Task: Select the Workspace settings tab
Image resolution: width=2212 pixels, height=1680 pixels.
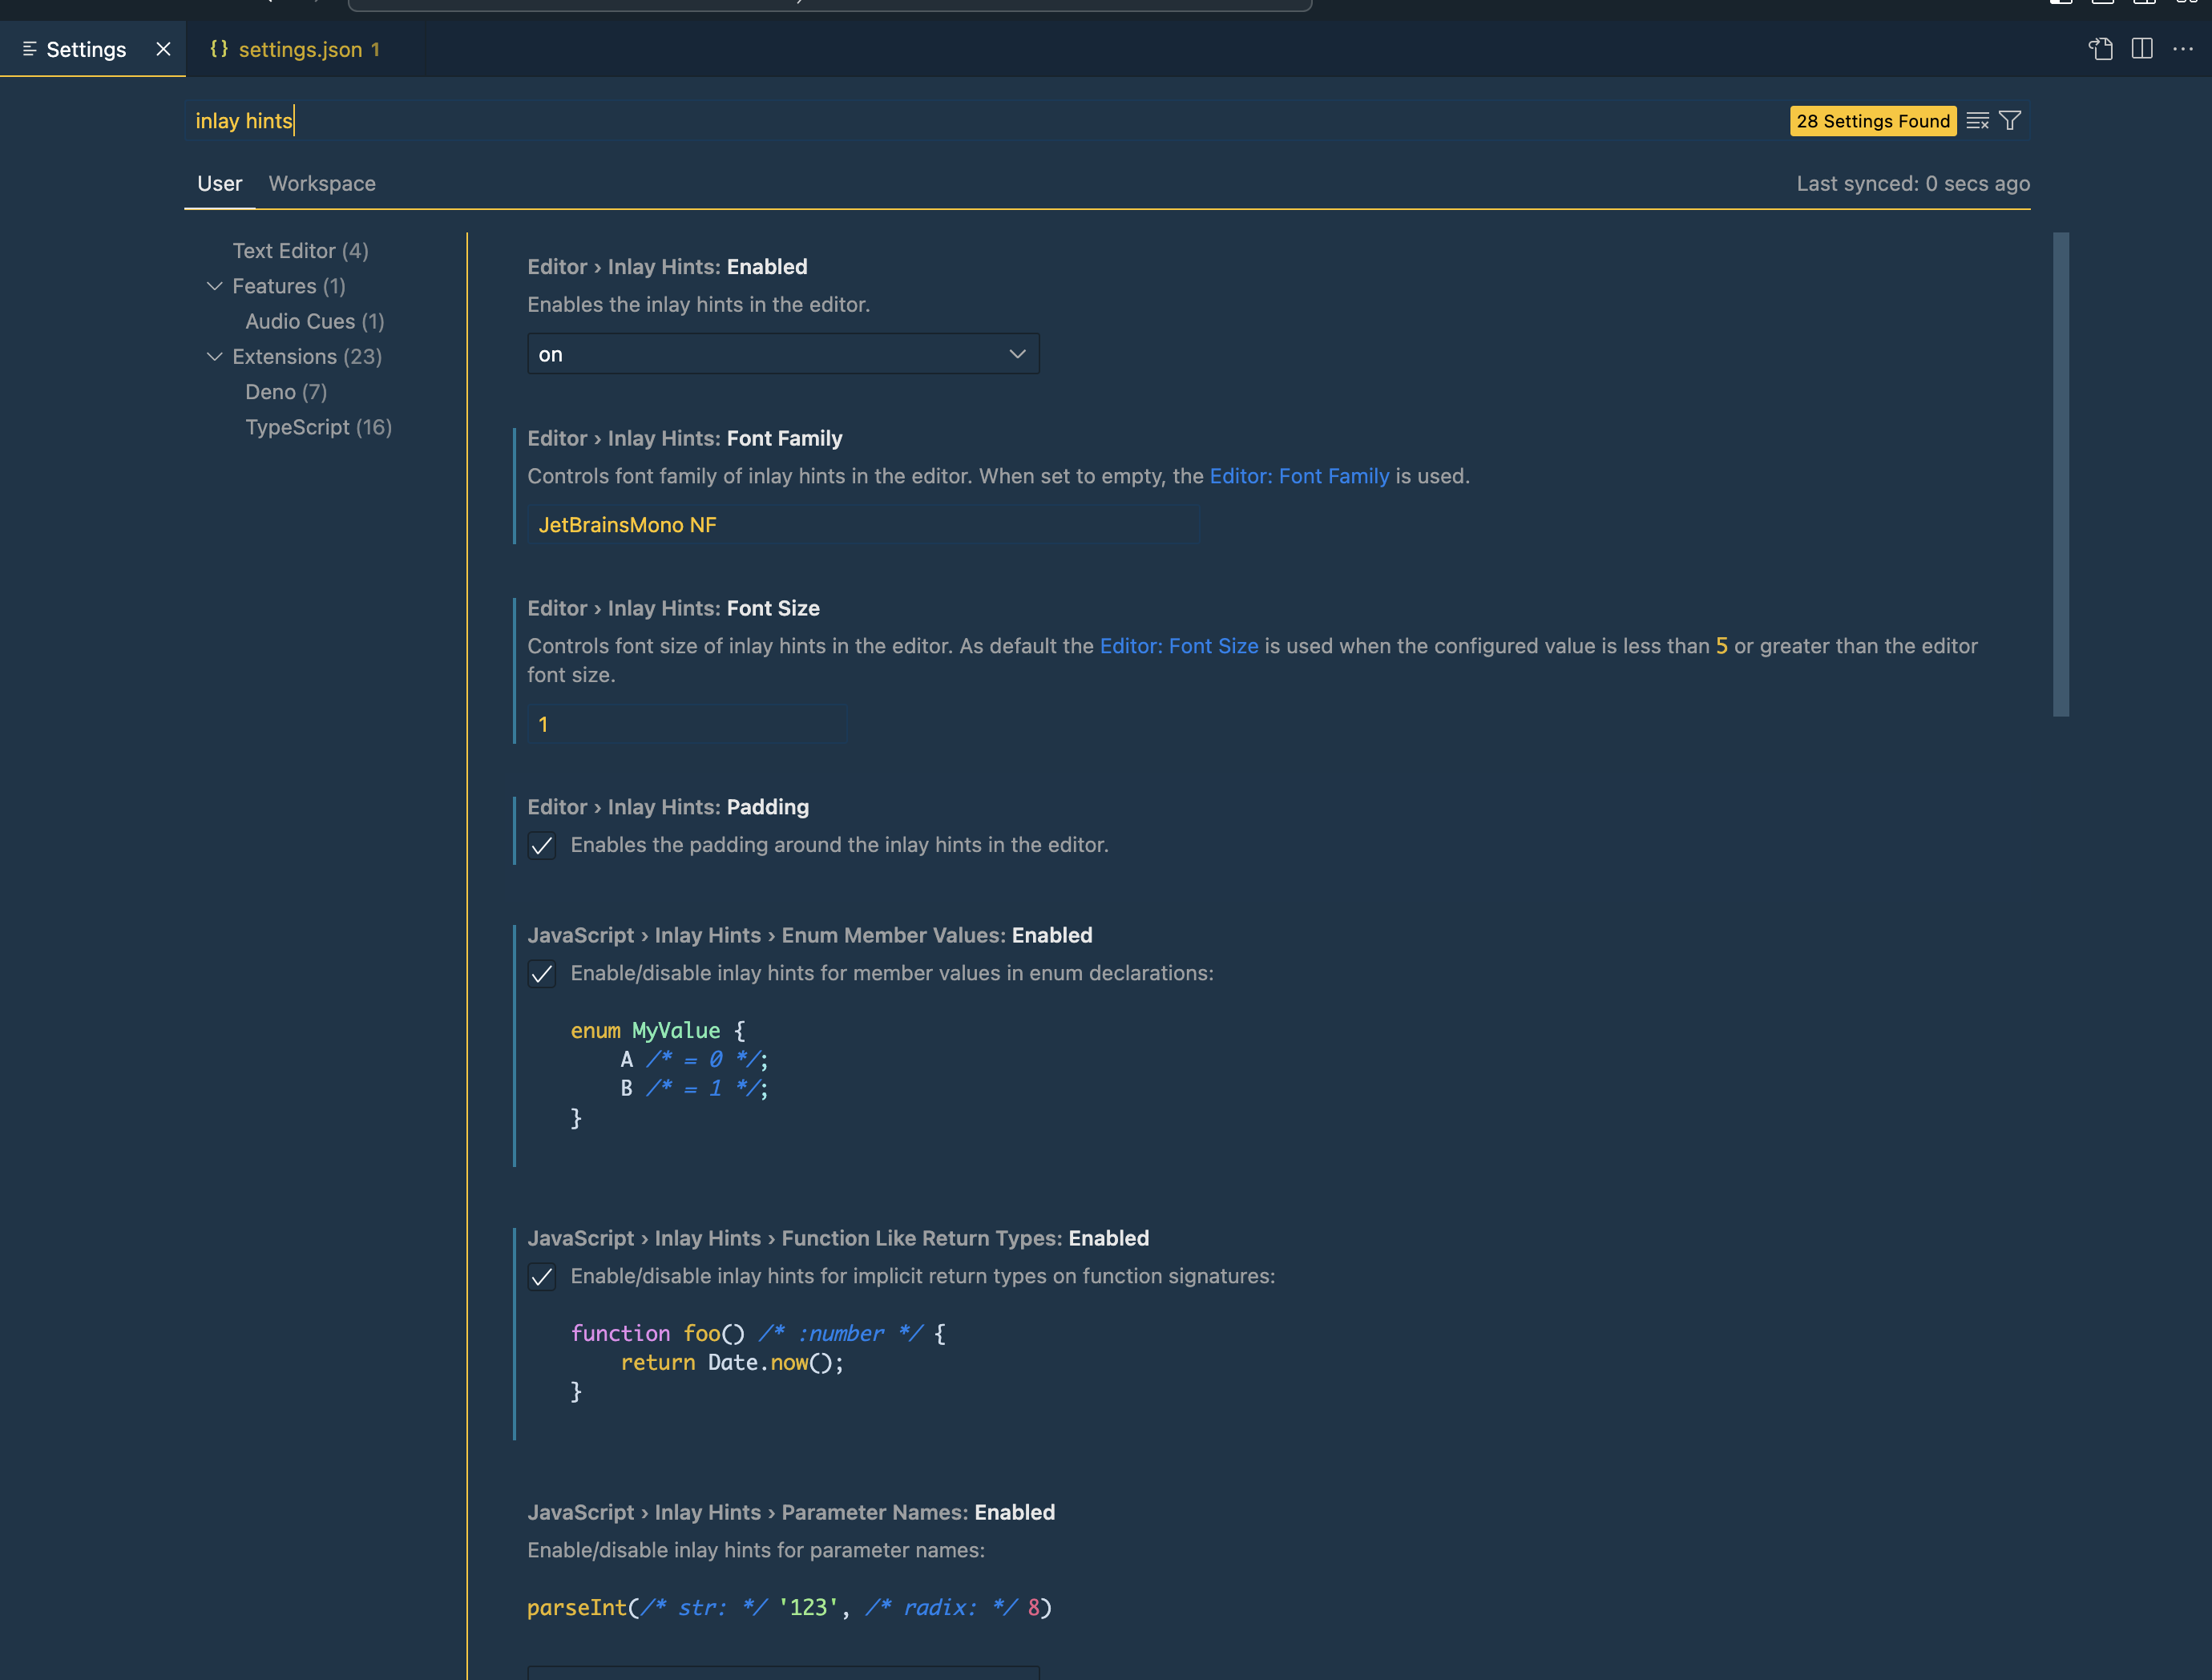Action: (x=322, y=184)
